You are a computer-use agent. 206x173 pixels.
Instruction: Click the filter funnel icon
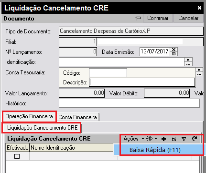pyautogui.click(x=184, y=139)
